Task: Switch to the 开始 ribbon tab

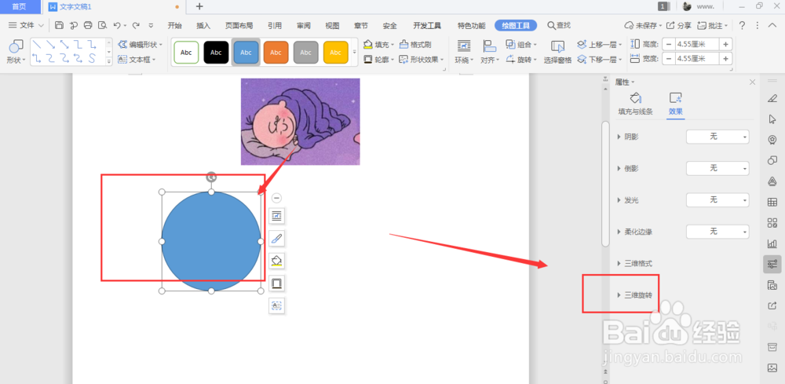Action: pyautogui.click(x=175, y=26)
